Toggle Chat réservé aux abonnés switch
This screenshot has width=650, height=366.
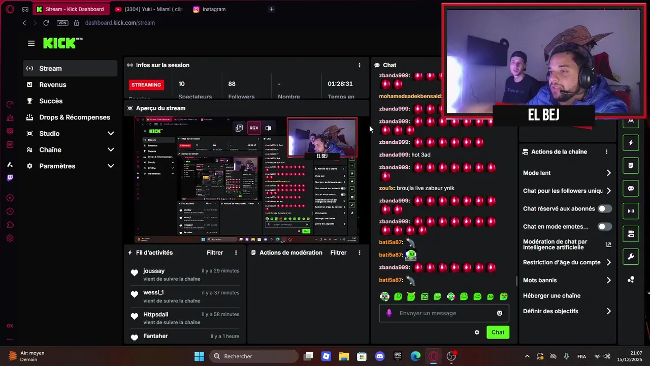point(604,209)
